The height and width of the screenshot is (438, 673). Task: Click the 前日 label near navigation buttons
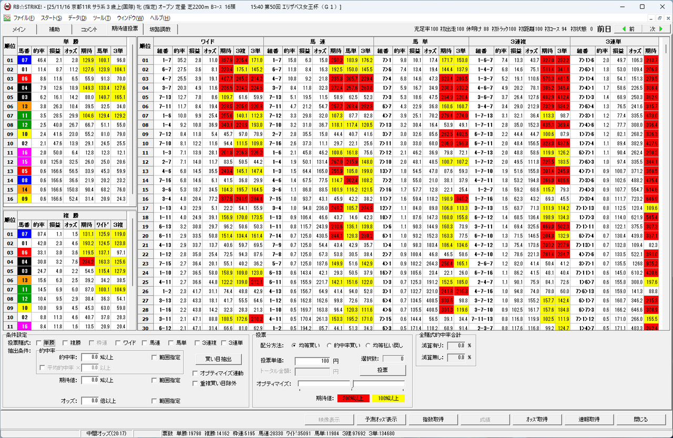(x=604, y=29)
